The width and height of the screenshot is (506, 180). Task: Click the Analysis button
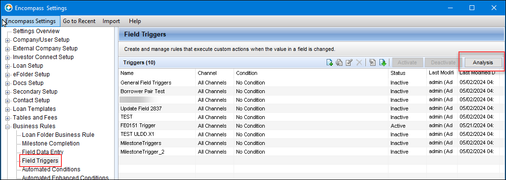point(483,62)
